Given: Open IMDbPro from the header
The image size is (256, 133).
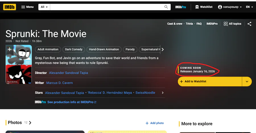Looking at the screenshot, I should [x=181, y=7].
